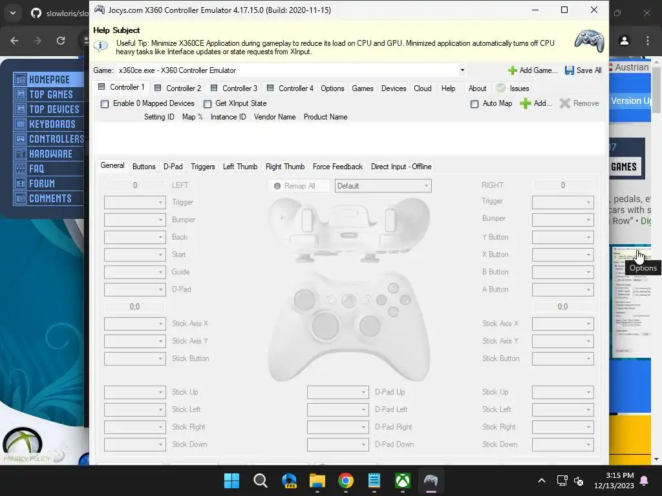This screenshot has height=496, width=662.
Task: Click the GitHub tab favicon in browser
Action: 36,13
